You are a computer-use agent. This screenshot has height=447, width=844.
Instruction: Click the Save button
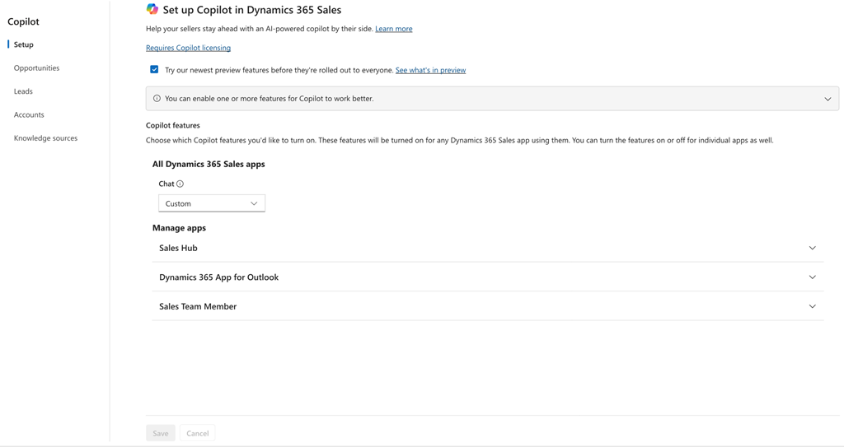tap(161, 433)
